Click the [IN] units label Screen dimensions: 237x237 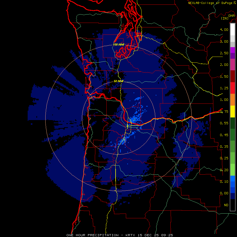(225, 18)
